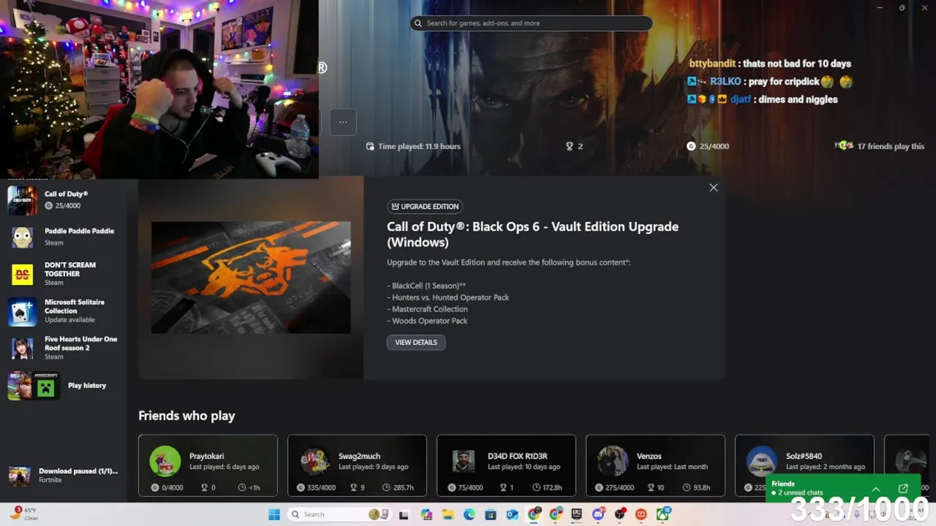Open File Explorer from the taskbar
This screenshot has width=936, height=526.
[448, 514]
